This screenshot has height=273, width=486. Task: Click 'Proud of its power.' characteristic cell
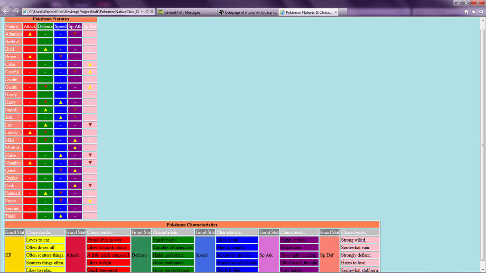pos(108,240)
